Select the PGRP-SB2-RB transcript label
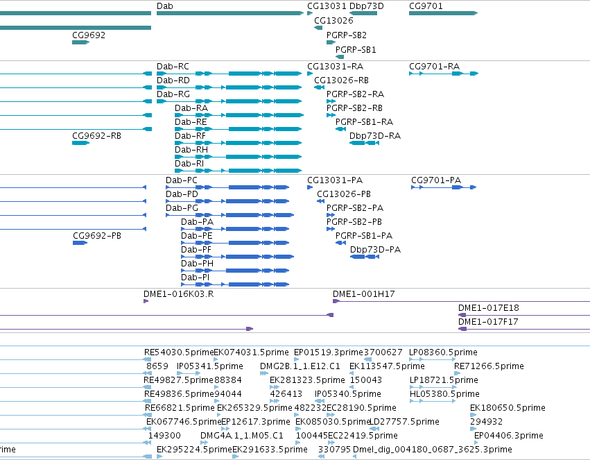Screen dimensions: 590x460 tap(354, 108)
